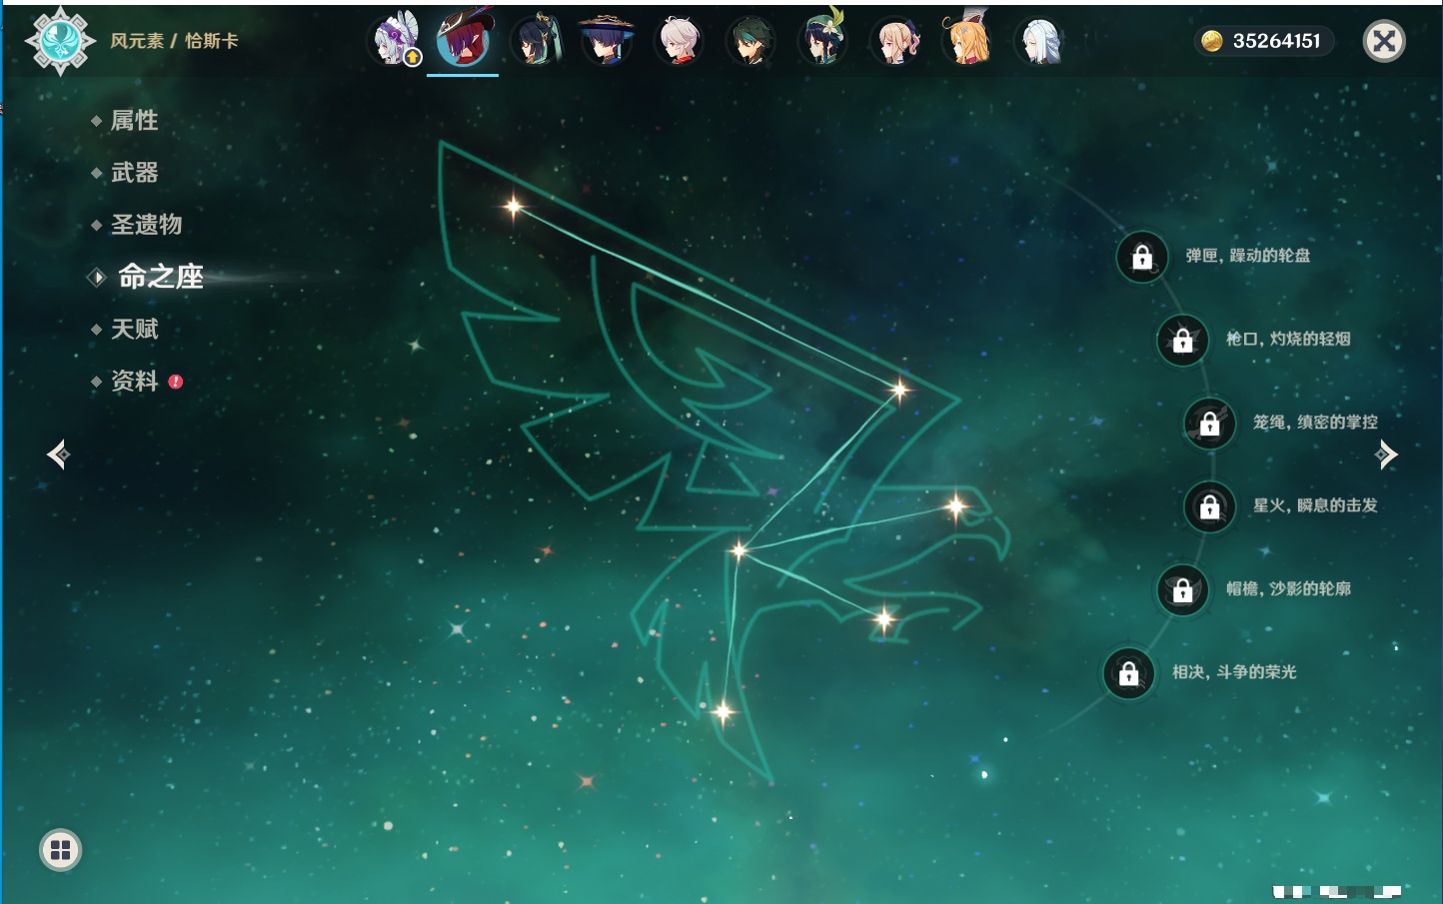Select the Wanderer portrait with wide hat
Screen dimensions: 1443x904
coord(607,41)
